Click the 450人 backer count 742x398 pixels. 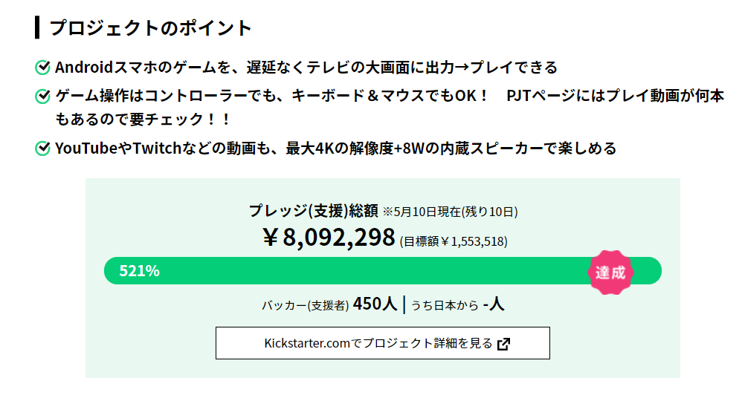pyautogui.click(x=375, y=304)
